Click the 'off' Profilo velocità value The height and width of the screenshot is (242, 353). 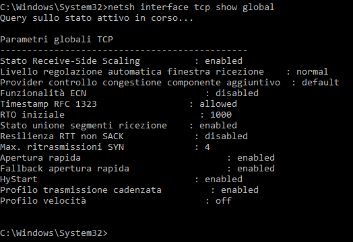224,201
